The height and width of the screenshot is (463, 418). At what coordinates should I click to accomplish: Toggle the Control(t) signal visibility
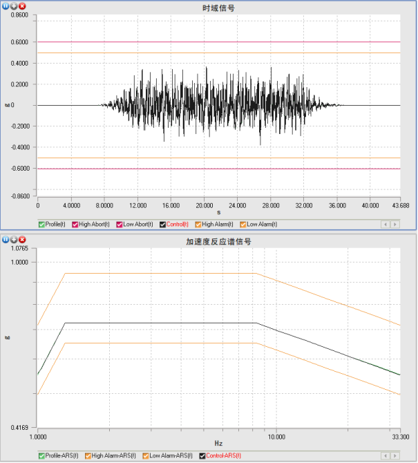[163, 224]
